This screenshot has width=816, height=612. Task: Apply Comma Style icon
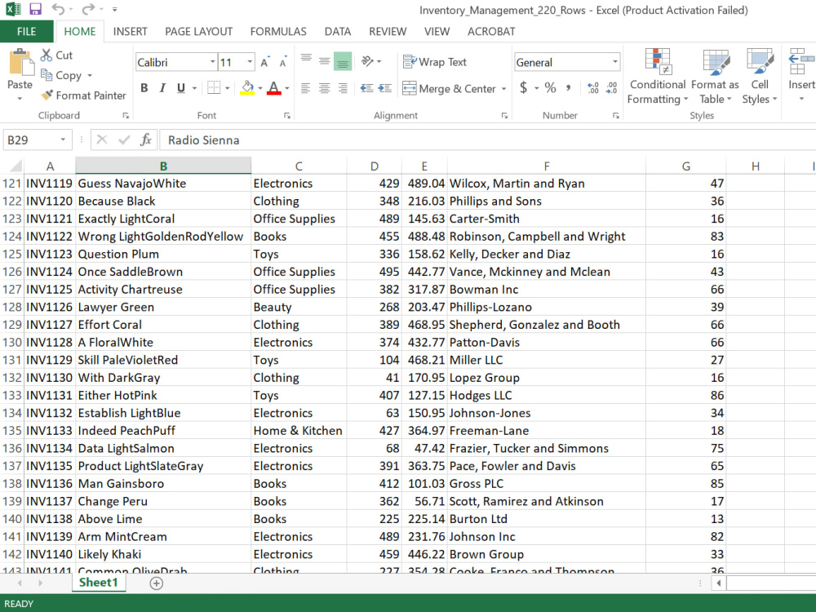[568, 88]
